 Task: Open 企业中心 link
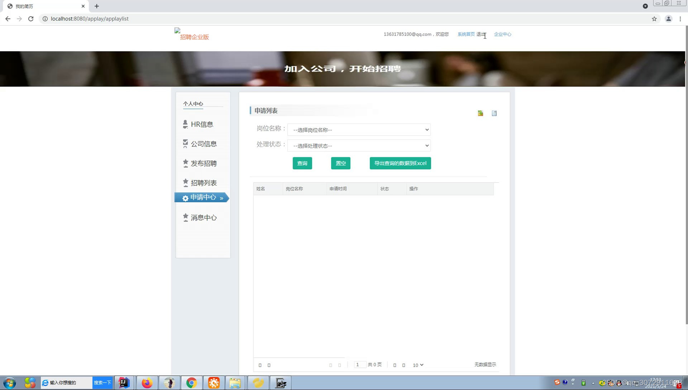(x=502, y=34)
